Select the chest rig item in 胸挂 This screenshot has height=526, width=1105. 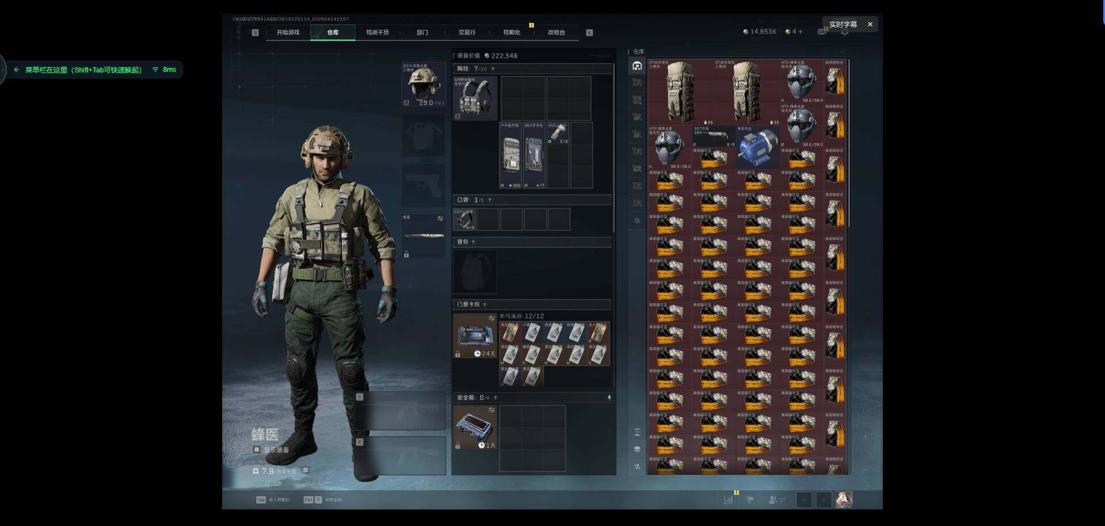tap(475, 98)
